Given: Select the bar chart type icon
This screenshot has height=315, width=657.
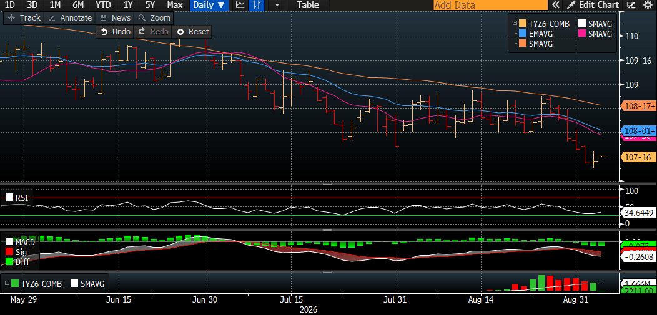Looking at the screenshot, I should click(256, 5).
